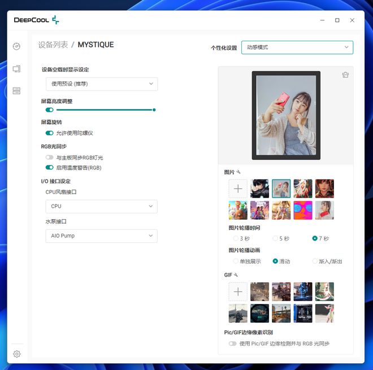Add a new picture with plus tile
Viewport: 373px width, 370px height.
click(238, 189)
